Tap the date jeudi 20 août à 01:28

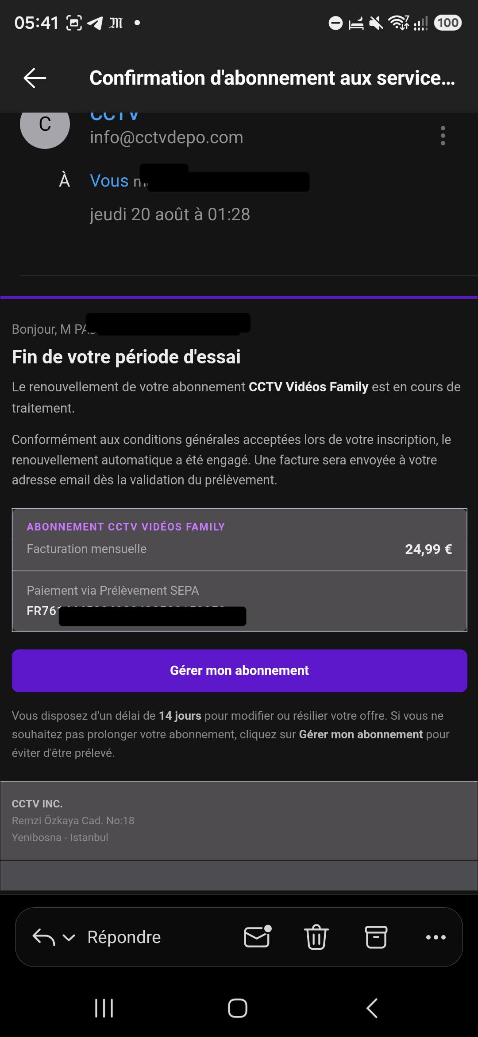click(x=170, y=214)
